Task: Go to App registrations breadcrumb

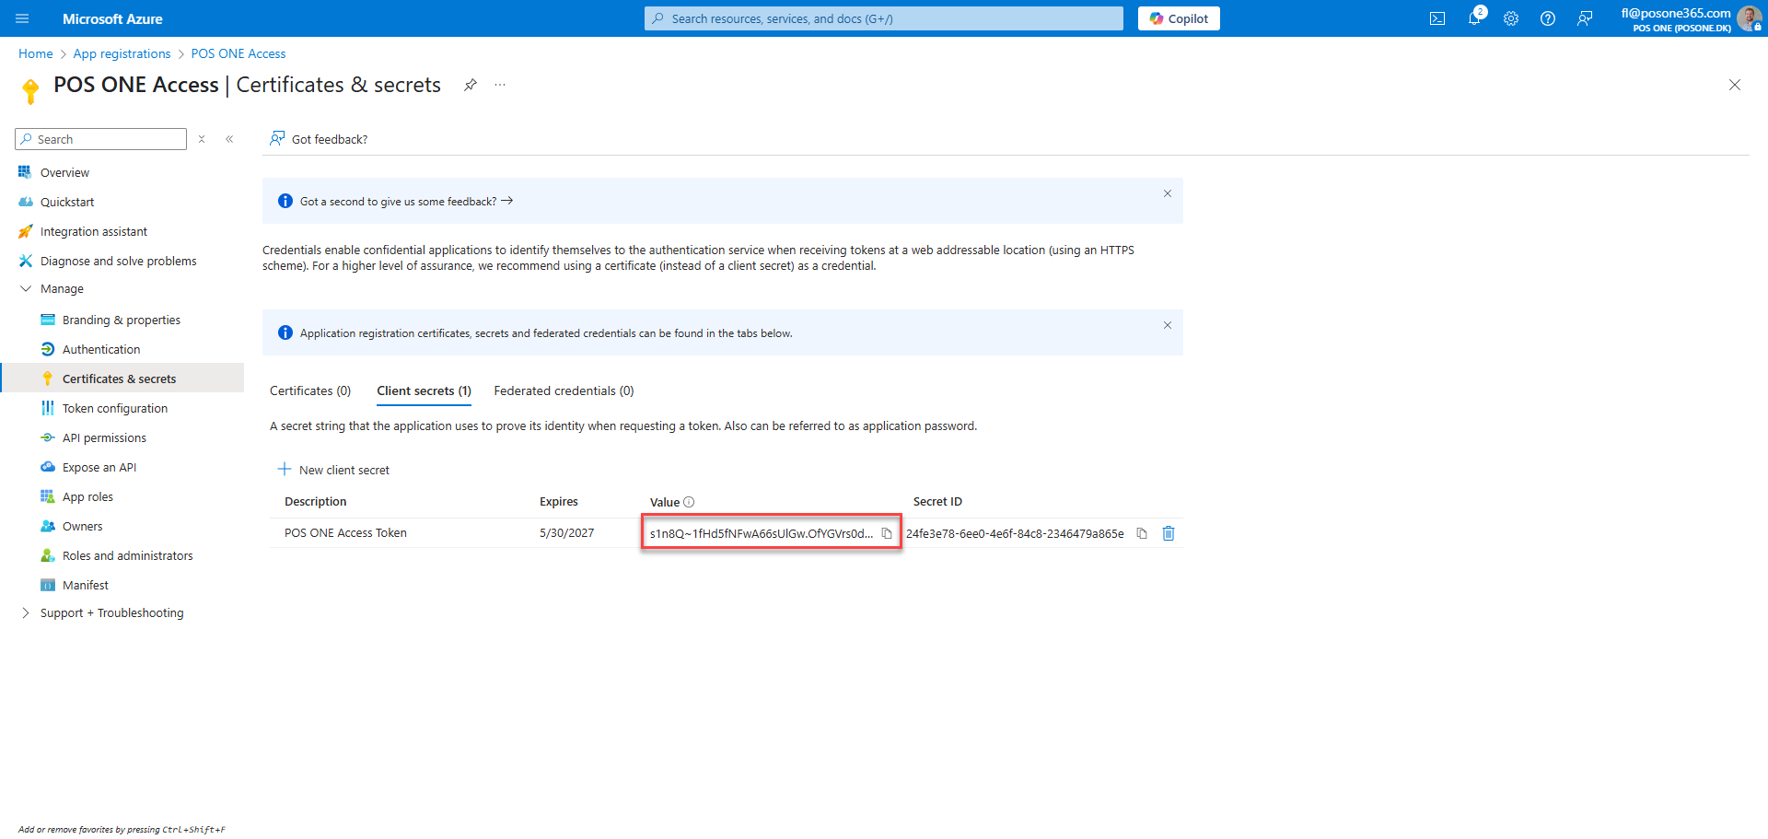Action: [x=122, y=53]
